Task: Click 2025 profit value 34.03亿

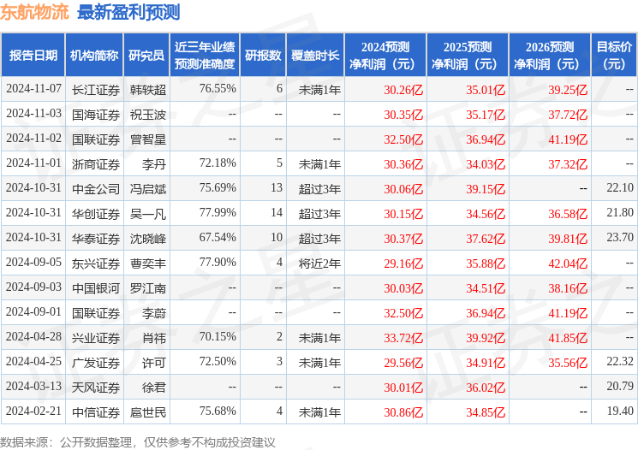Action: click(486, 164)
